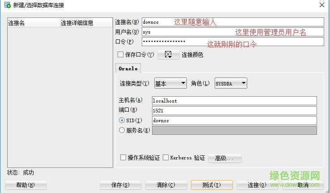Viewport: 330px width, 193px height.
Task: Click the 测试(T) button
Action: (212, 185)
